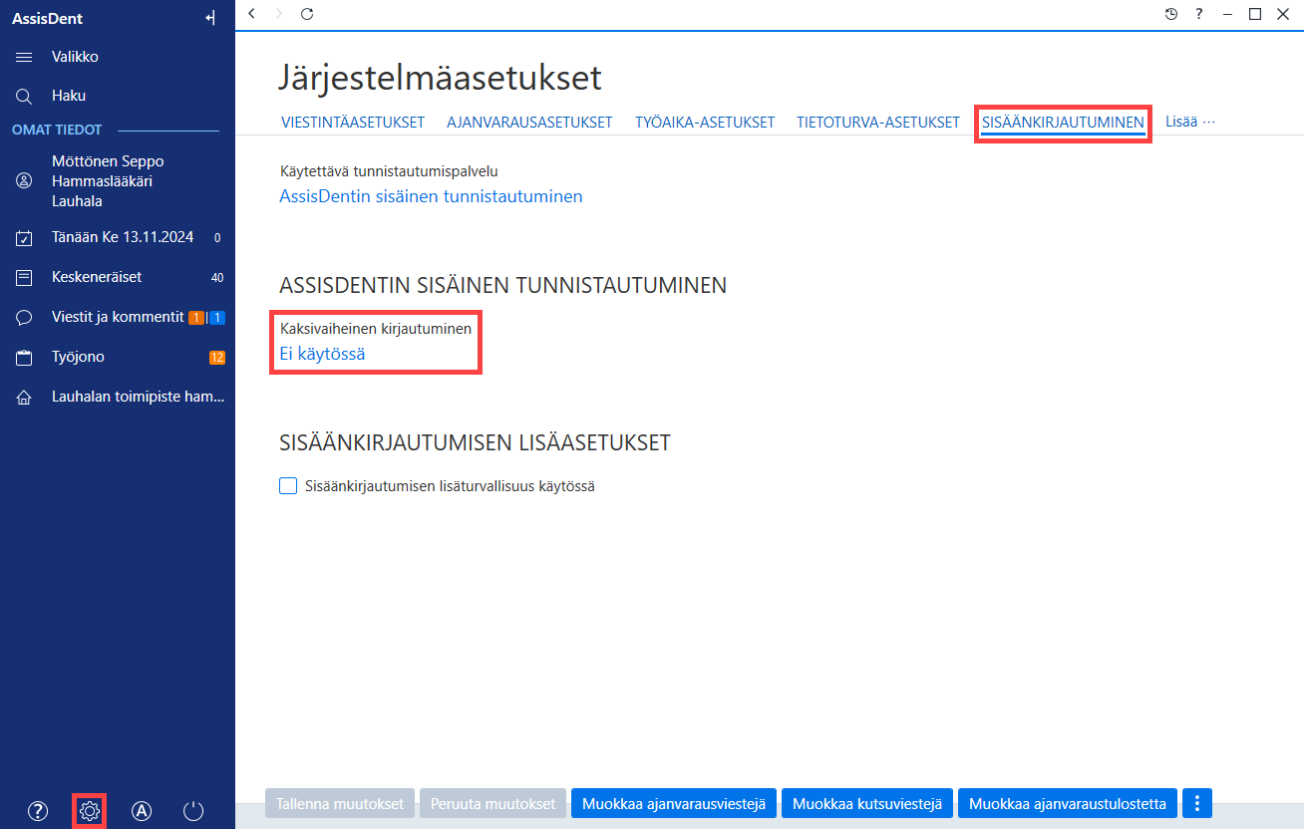The image size is (1304, 829).
Task: Click the orange badge on Viestit ja kommentit
Action: [x=196, y=318]
